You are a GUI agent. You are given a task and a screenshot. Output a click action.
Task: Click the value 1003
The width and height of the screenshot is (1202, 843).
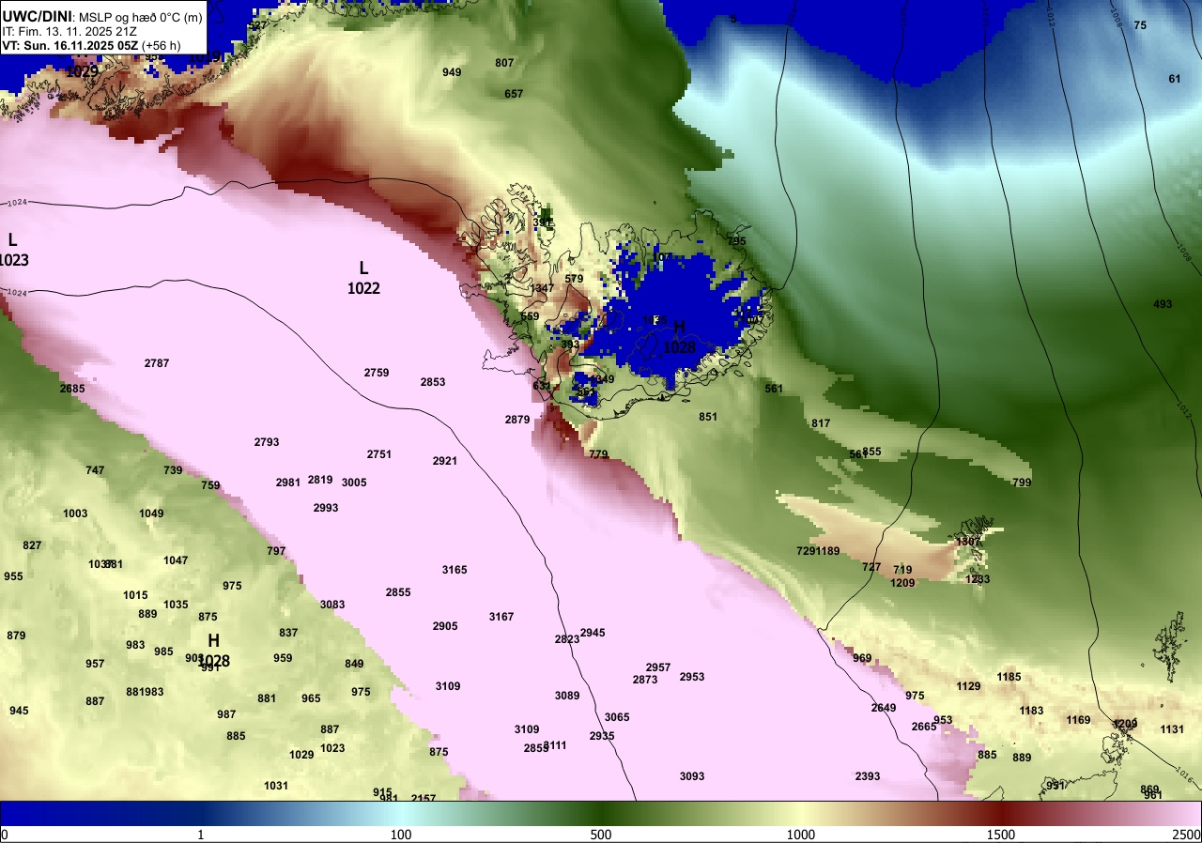click(75, 513)
